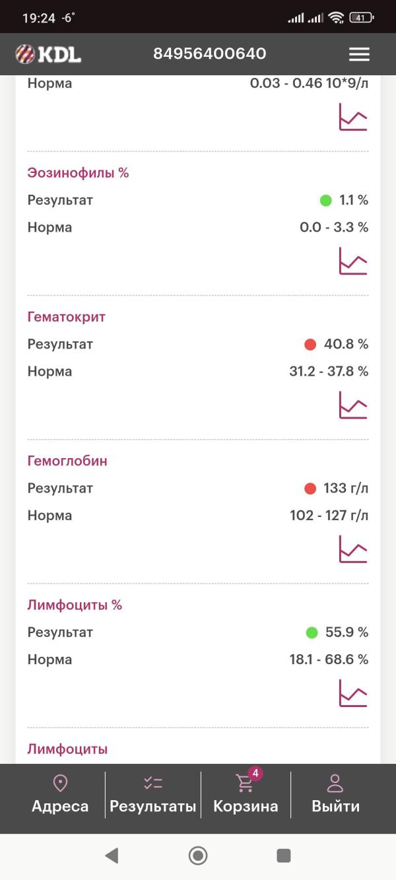The image size is (396, 880).
Task: Open chart icon above Эозинофилы section
Action: click(353, 117)
